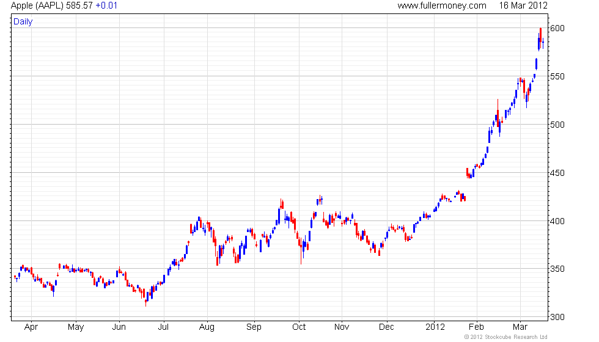The width and height of the screenshot is (599, 342).
Task: Click the Apr label on time axis
Action: pyautogui.click(x=31, y=327)
